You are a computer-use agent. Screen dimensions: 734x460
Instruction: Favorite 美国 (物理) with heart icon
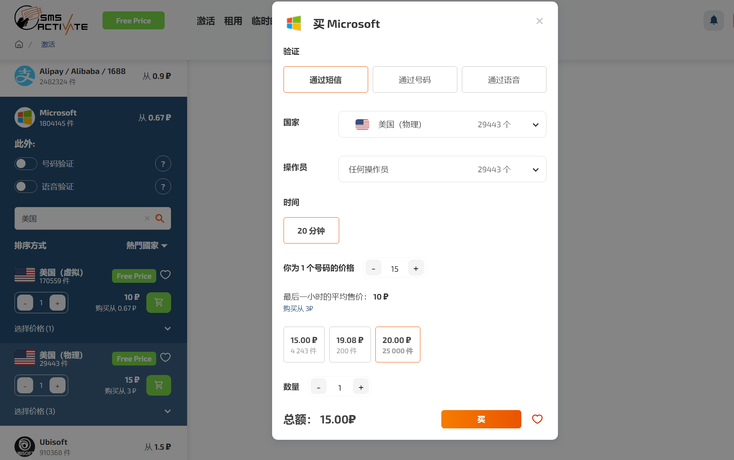(165, 357)
